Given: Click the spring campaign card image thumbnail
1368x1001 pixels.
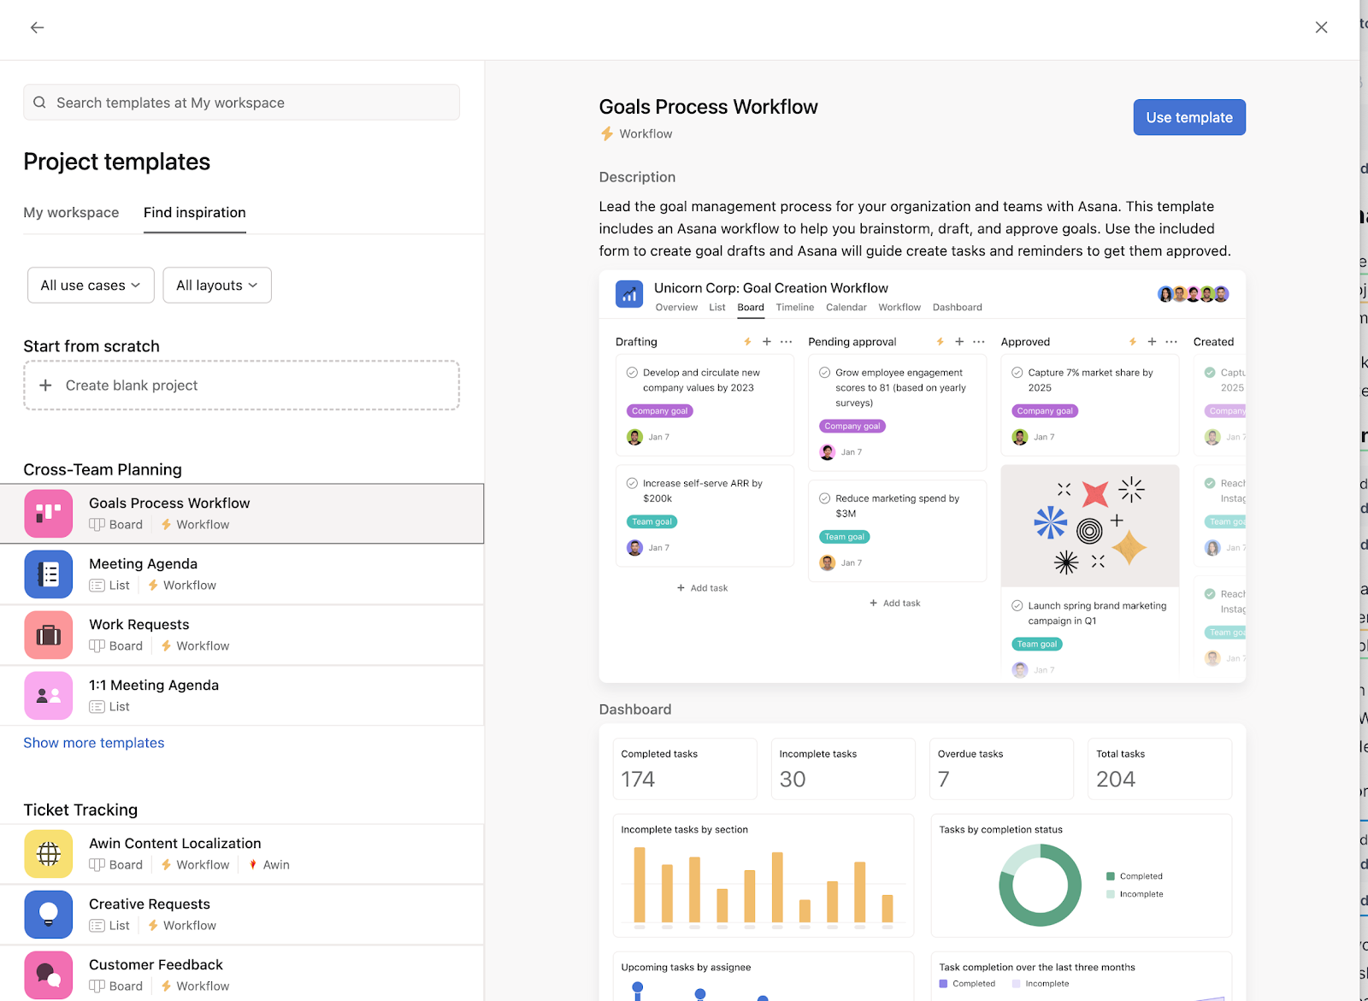Looking at the screenshot, I should pos(1090,526).
